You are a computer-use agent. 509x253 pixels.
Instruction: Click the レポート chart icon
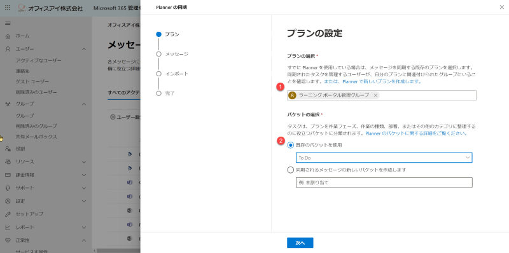point(8,228)
